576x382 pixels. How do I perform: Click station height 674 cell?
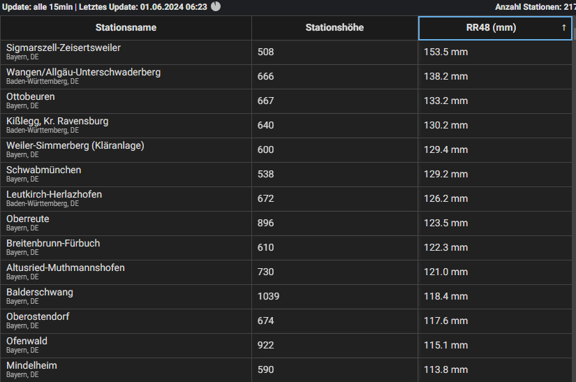pyautogui.click(x=334, y=321)
